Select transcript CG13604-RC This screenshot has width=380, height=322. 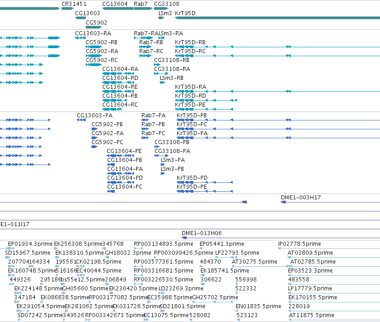pyautogui.click(x=120, y=105)
